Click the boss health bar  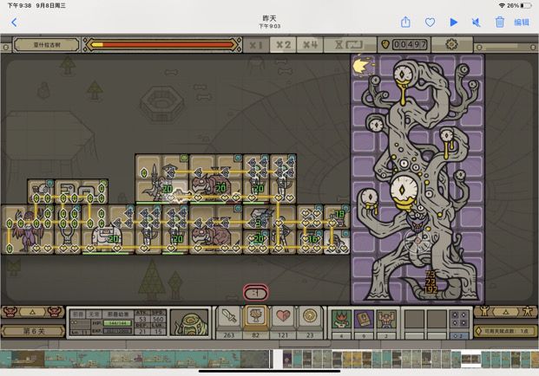[162, 44]
